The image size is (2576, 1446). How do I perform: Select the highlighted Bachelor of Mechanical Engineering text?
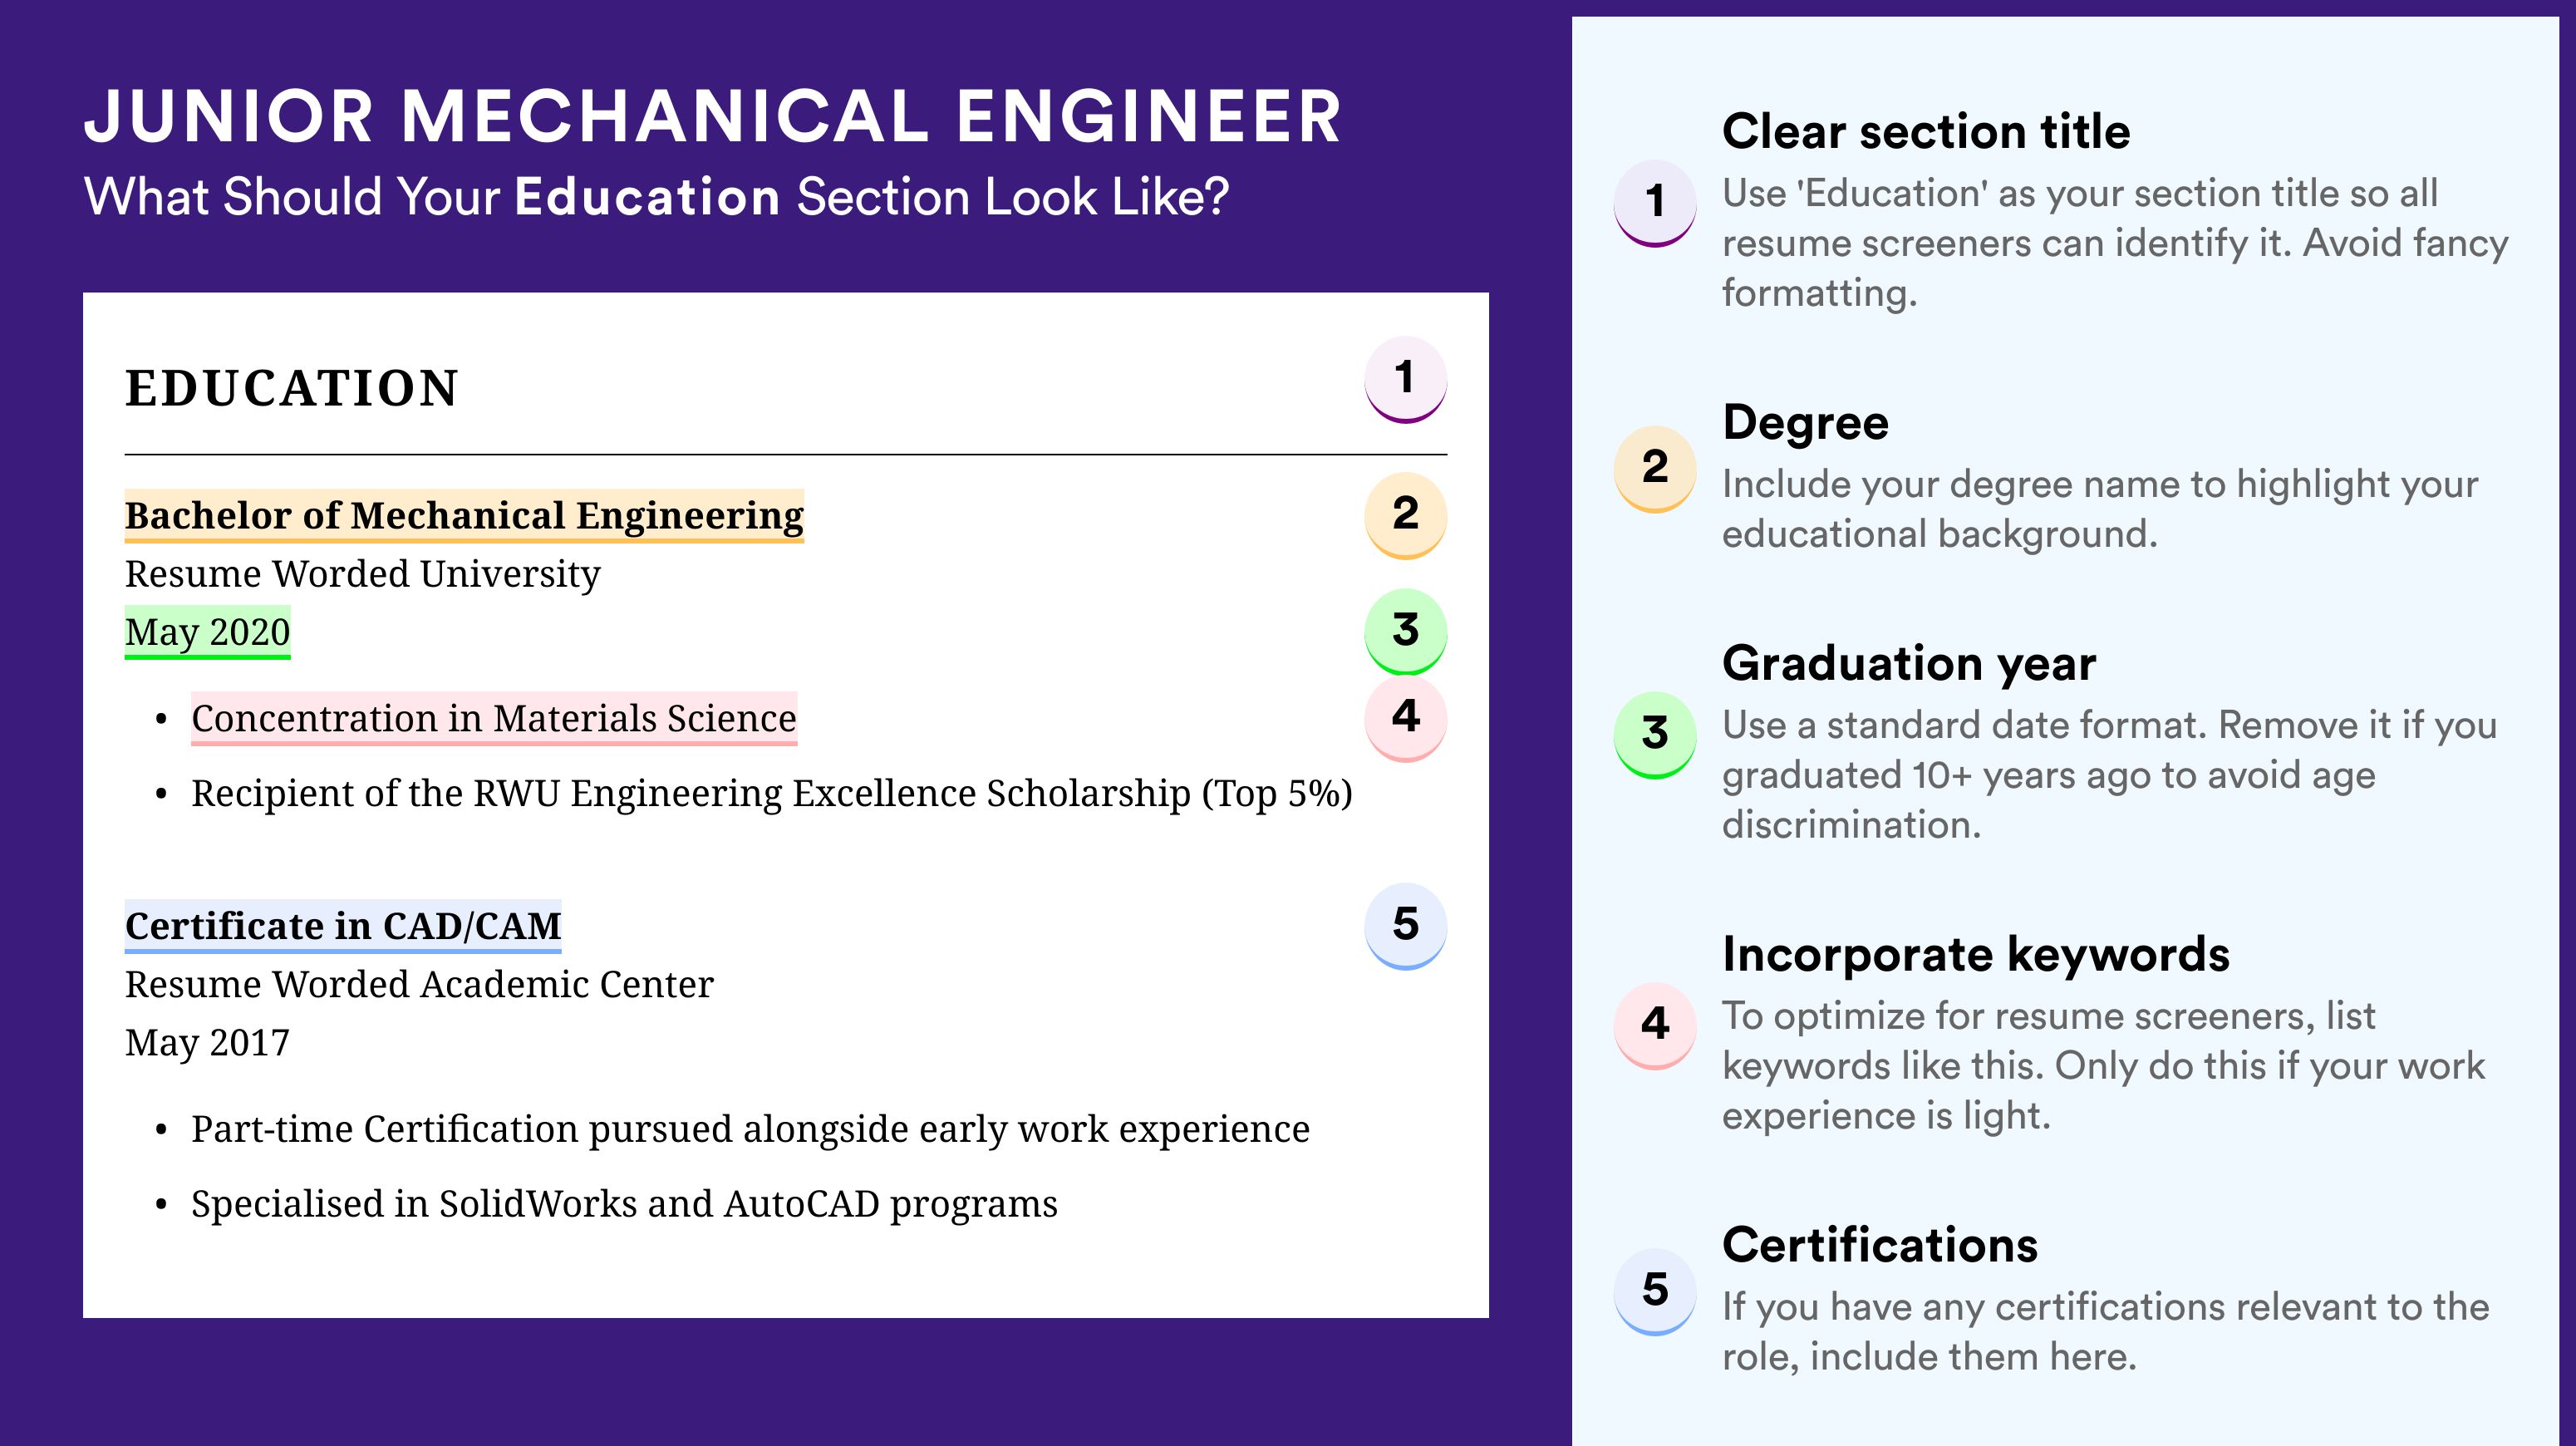[x=464, y=515]
